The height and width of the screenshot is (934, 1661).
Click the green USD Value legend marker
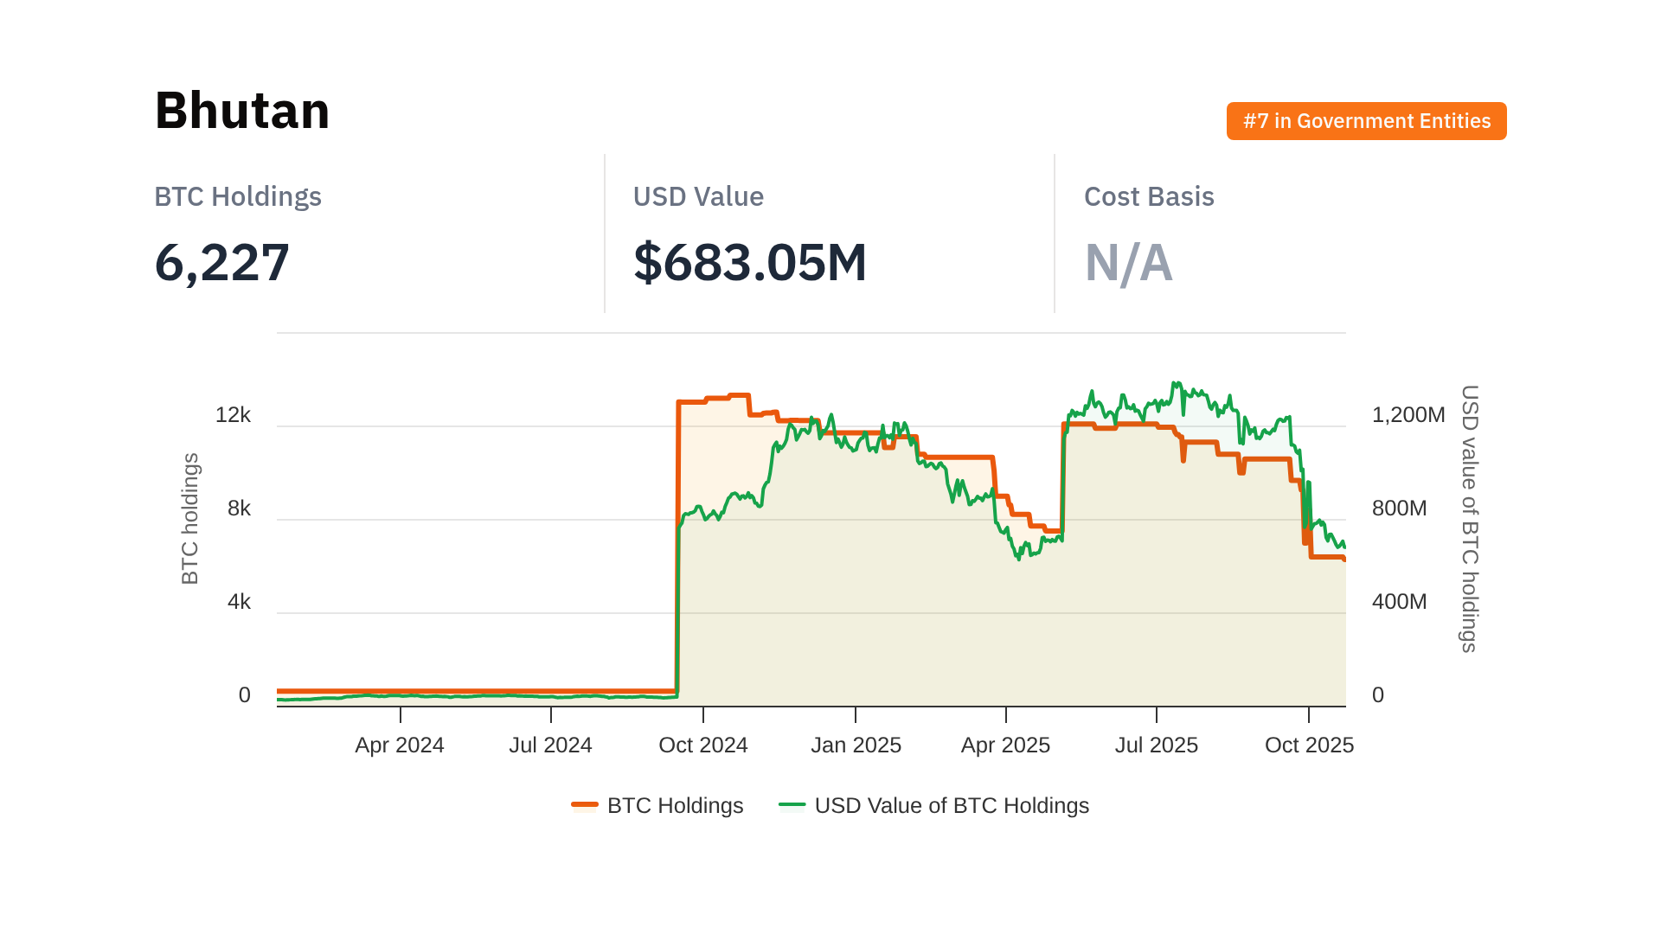[792, 805]
